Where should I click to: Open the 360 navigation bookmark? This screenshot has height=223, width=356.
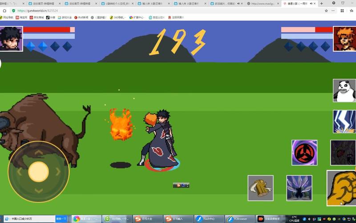(118, 17)
